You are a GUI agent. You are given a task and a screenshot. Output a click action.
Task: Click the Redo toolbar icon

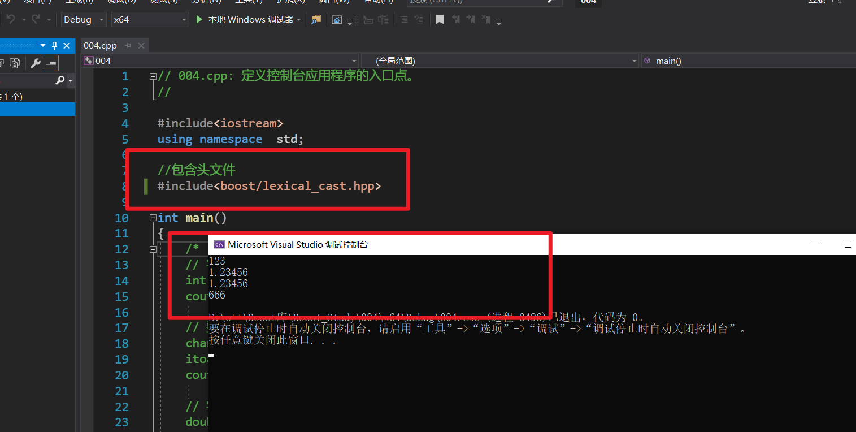(x=36, y=20)
